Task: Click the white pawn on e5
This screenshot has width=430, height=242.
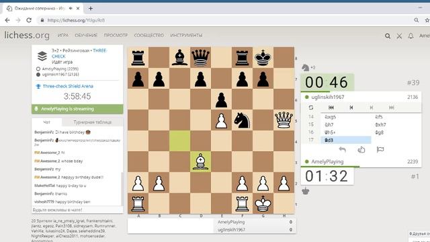Action: 221,120
